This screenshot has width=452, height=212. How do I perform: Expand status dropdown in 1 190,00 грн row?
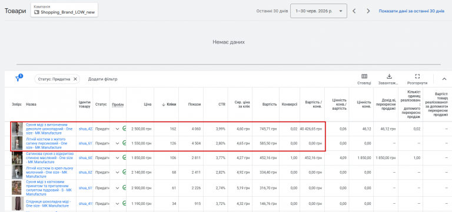117,204
